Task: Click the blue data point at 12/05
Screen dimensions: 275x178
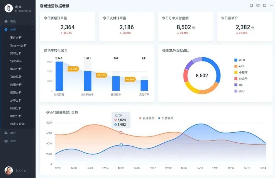Action: click(121, 145)
